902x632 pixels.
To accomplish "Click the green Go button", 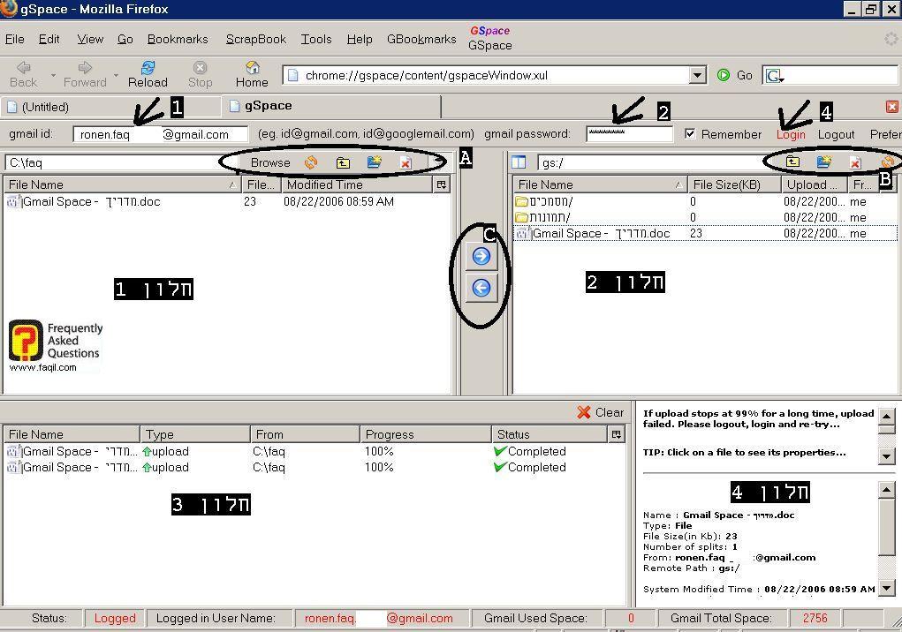I will pos(735,75).
